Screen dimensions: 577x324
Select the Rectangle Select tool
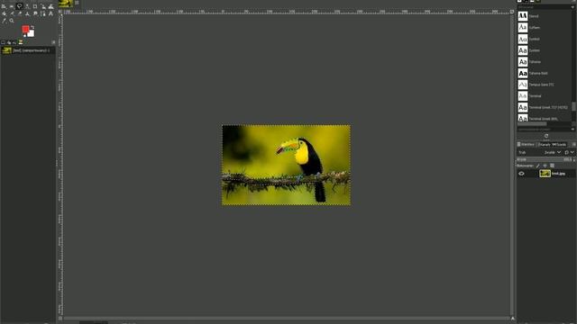click(x=12, y=6)
